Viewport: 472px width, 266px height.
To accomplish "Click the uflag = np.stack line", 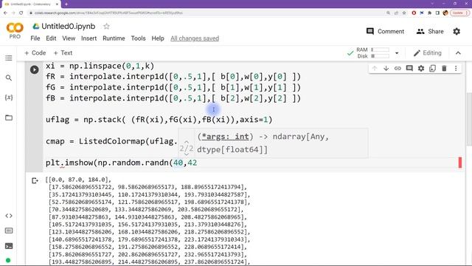I will (x=159, y=120).
